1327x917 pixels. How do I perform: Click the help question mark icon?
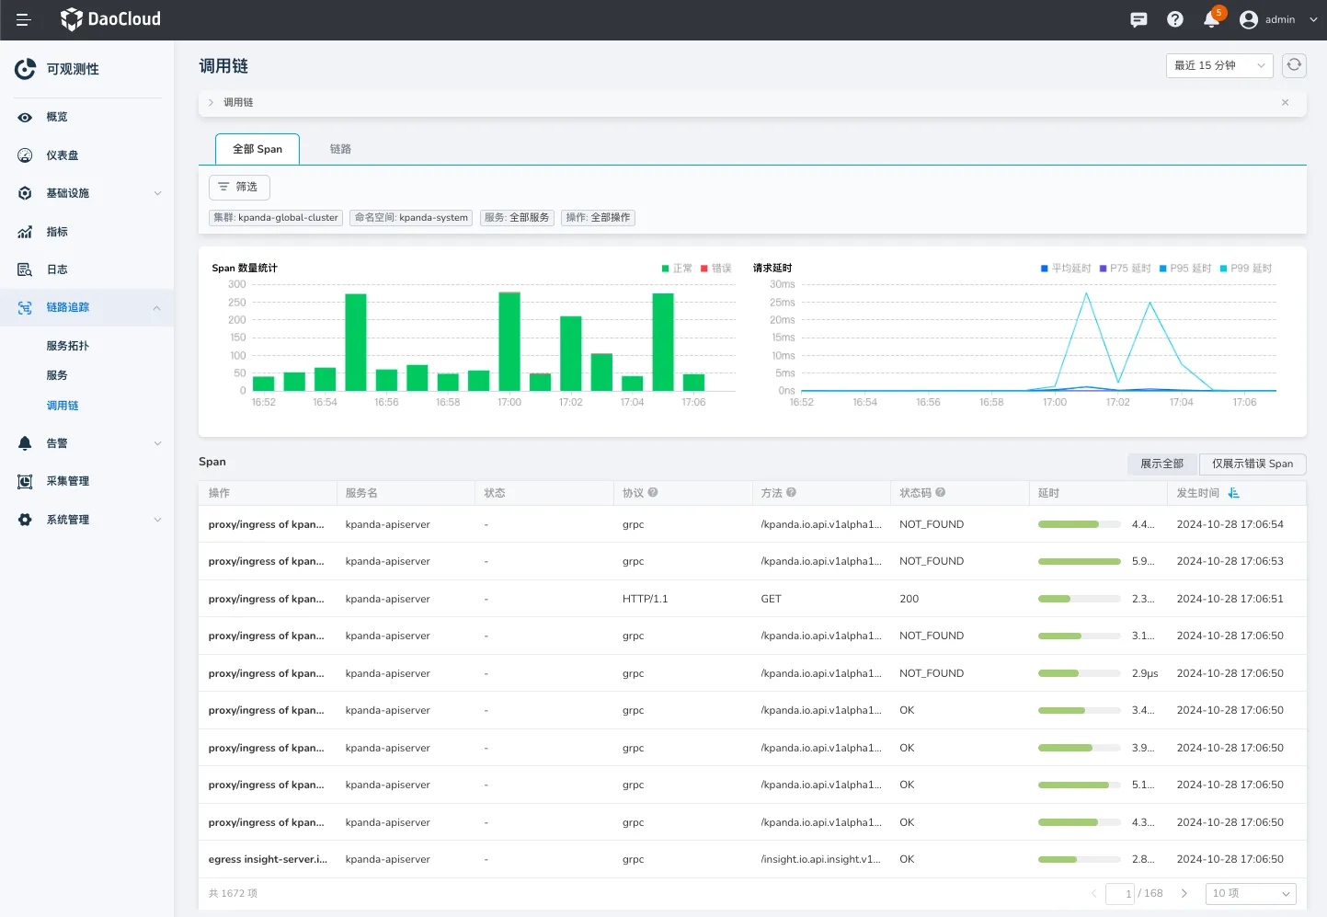(1175, 19)
